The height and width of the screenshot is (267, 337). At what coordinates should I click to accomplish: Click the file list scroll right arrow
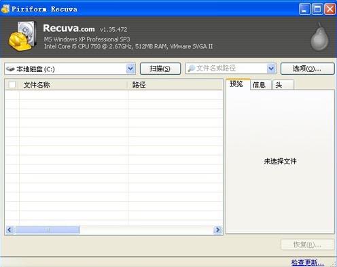coord(217,230)
